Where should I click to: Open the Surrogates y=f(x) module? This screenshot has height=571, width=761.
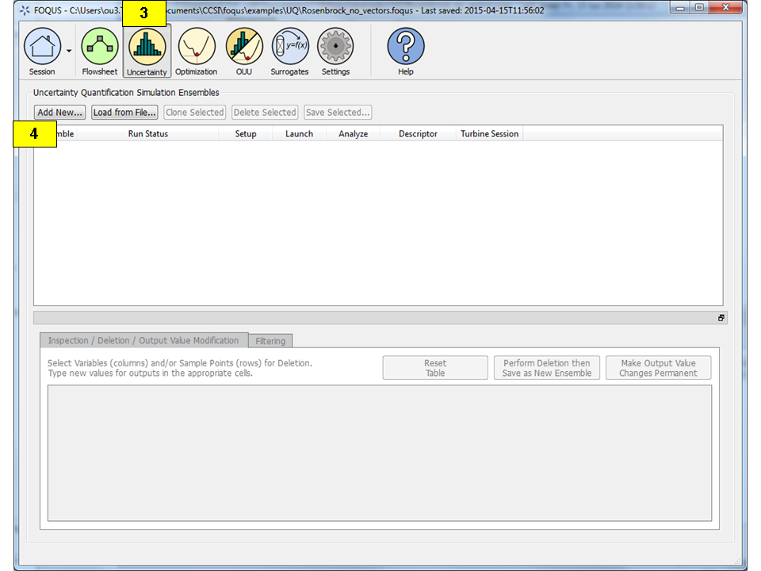pyautogui.click(x=289, y=48)
